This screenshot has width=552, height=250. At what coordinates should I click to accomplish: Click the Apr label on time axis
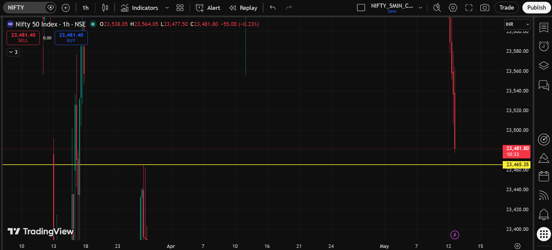171,246
